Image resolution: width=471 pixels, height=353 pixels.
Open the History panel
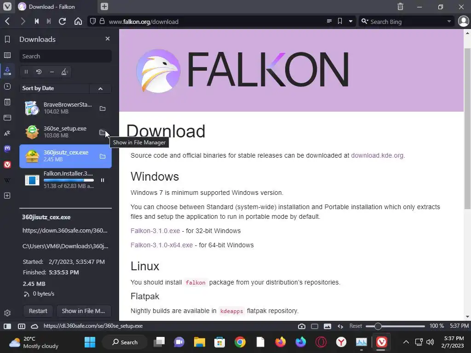pos(7,86)
